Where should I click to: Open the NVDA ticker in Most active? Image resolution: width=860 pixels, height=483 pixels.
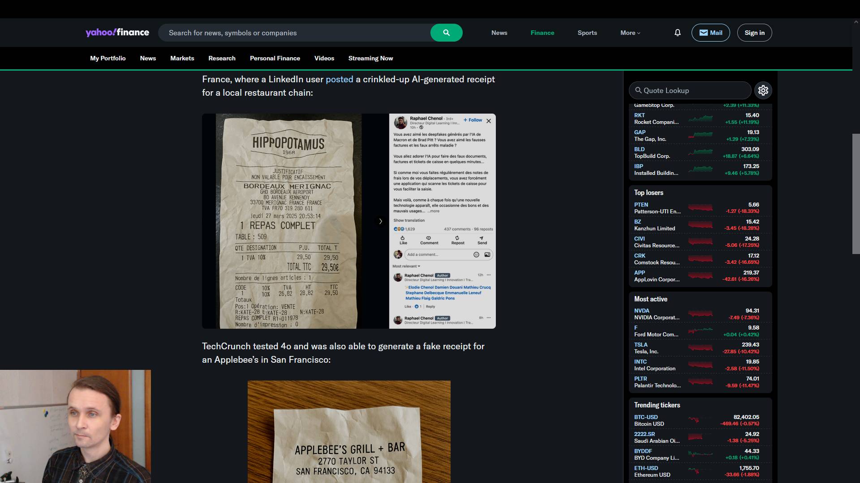[x=641, y=310]
